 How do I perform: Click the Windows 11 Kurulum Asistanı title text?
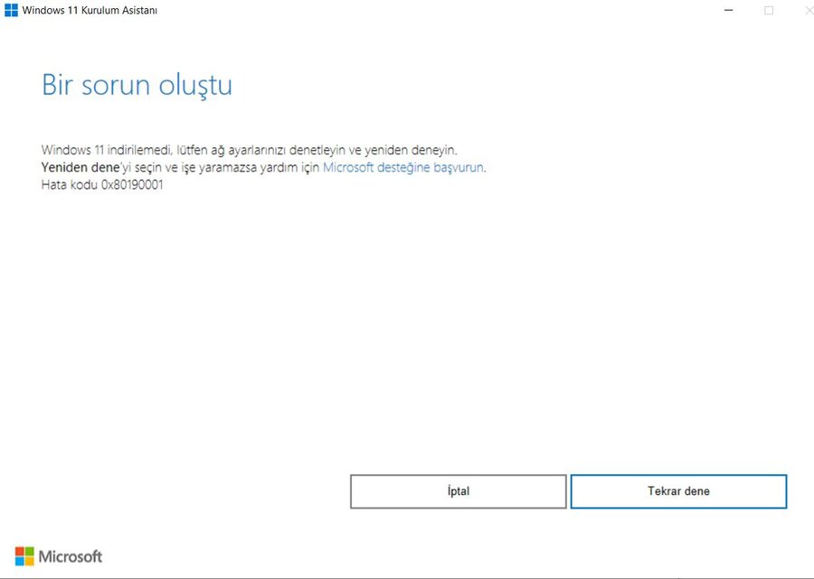pos(90,10)
